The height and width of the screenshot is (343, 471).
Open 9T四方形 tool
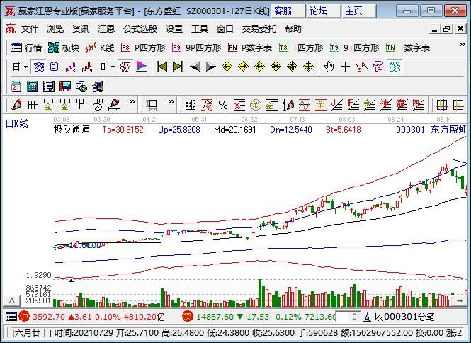coord(354,47)
